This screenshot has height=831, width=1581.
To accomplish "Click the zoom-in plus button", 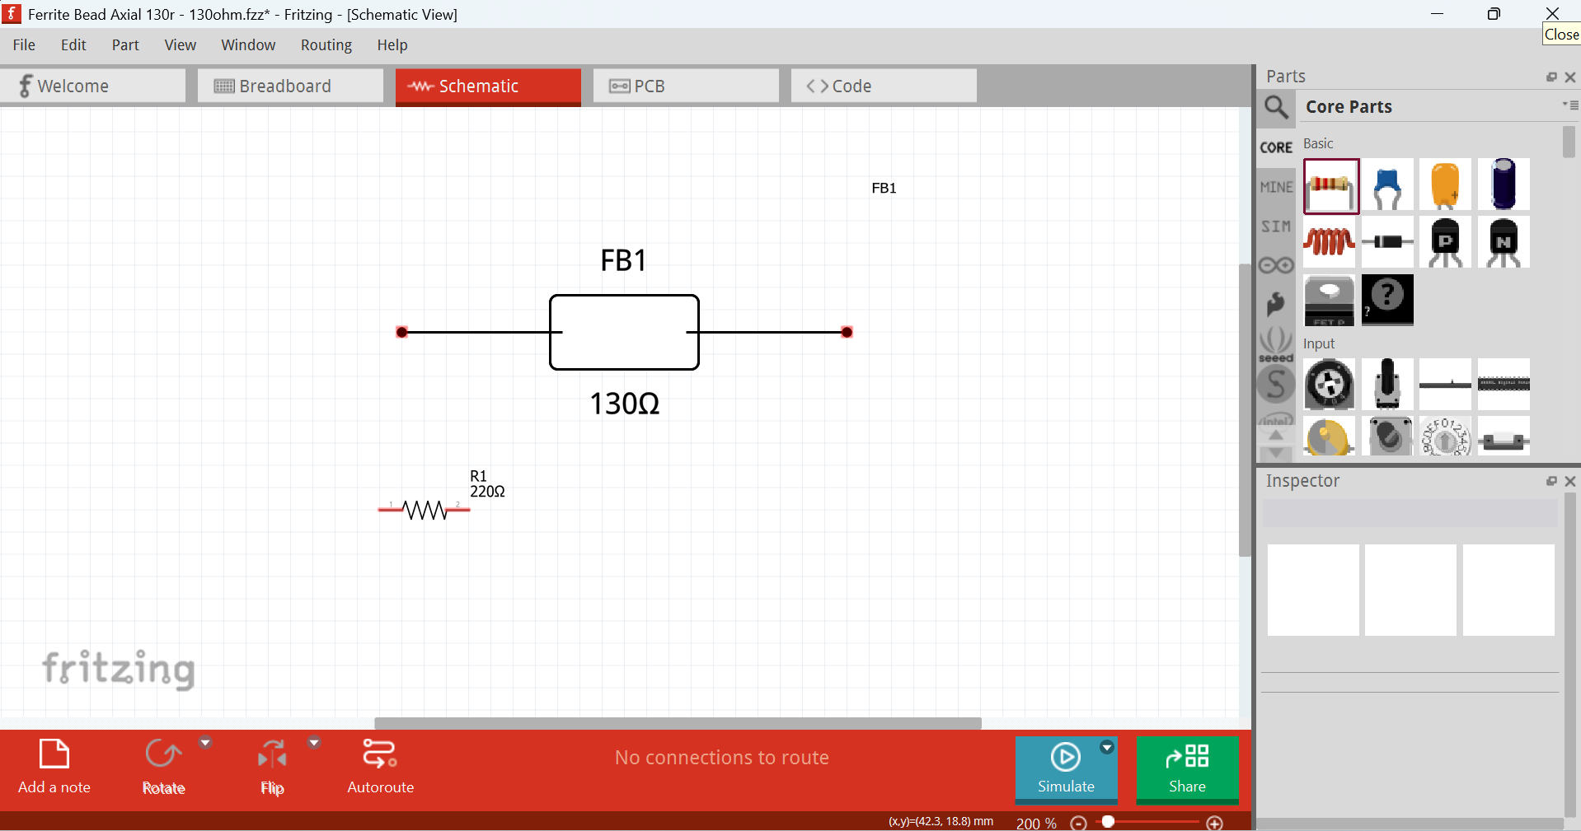I will [x=1214, y=823].
